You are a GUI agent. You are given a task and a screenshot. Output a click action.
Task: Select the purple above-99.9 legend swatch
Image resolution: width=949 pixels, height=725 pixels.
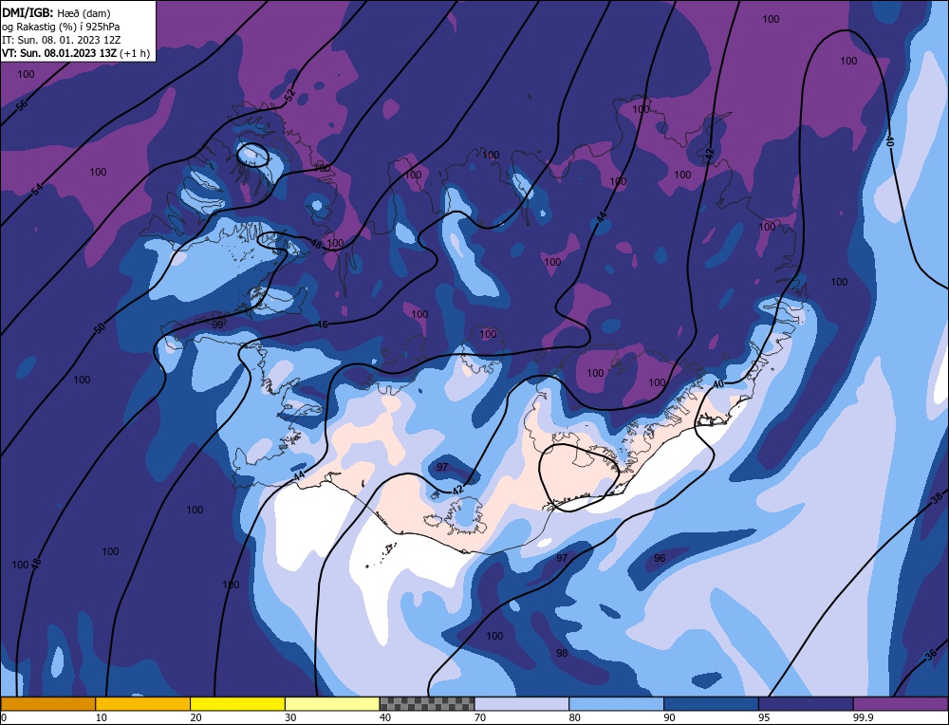click(901, 703)
